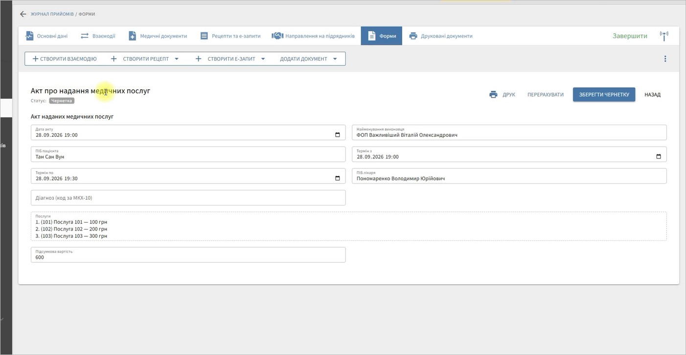The height and width of the screenshot is (355, 686).
Task: Click the Послуги list area
Action: coord(348,226)
